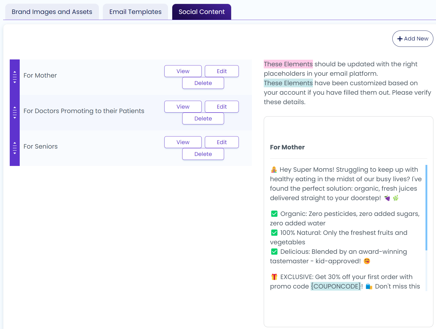The width and height of the screenshot is (436, 329).
Task: Click the mom emoji before Hey Super Moms
Action: coord(274,170)
